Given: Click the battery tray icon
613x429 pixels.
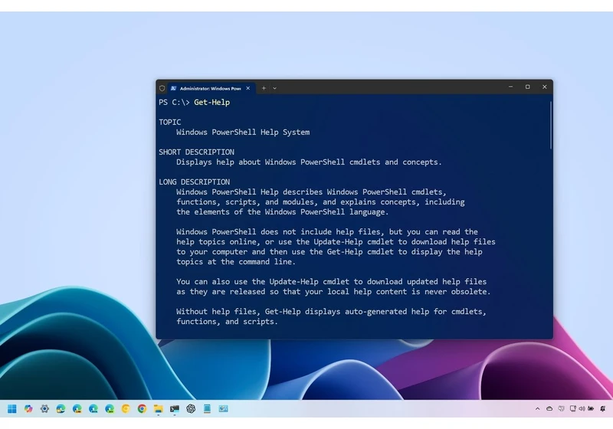Looking at the screenshot, I should 591,408.
